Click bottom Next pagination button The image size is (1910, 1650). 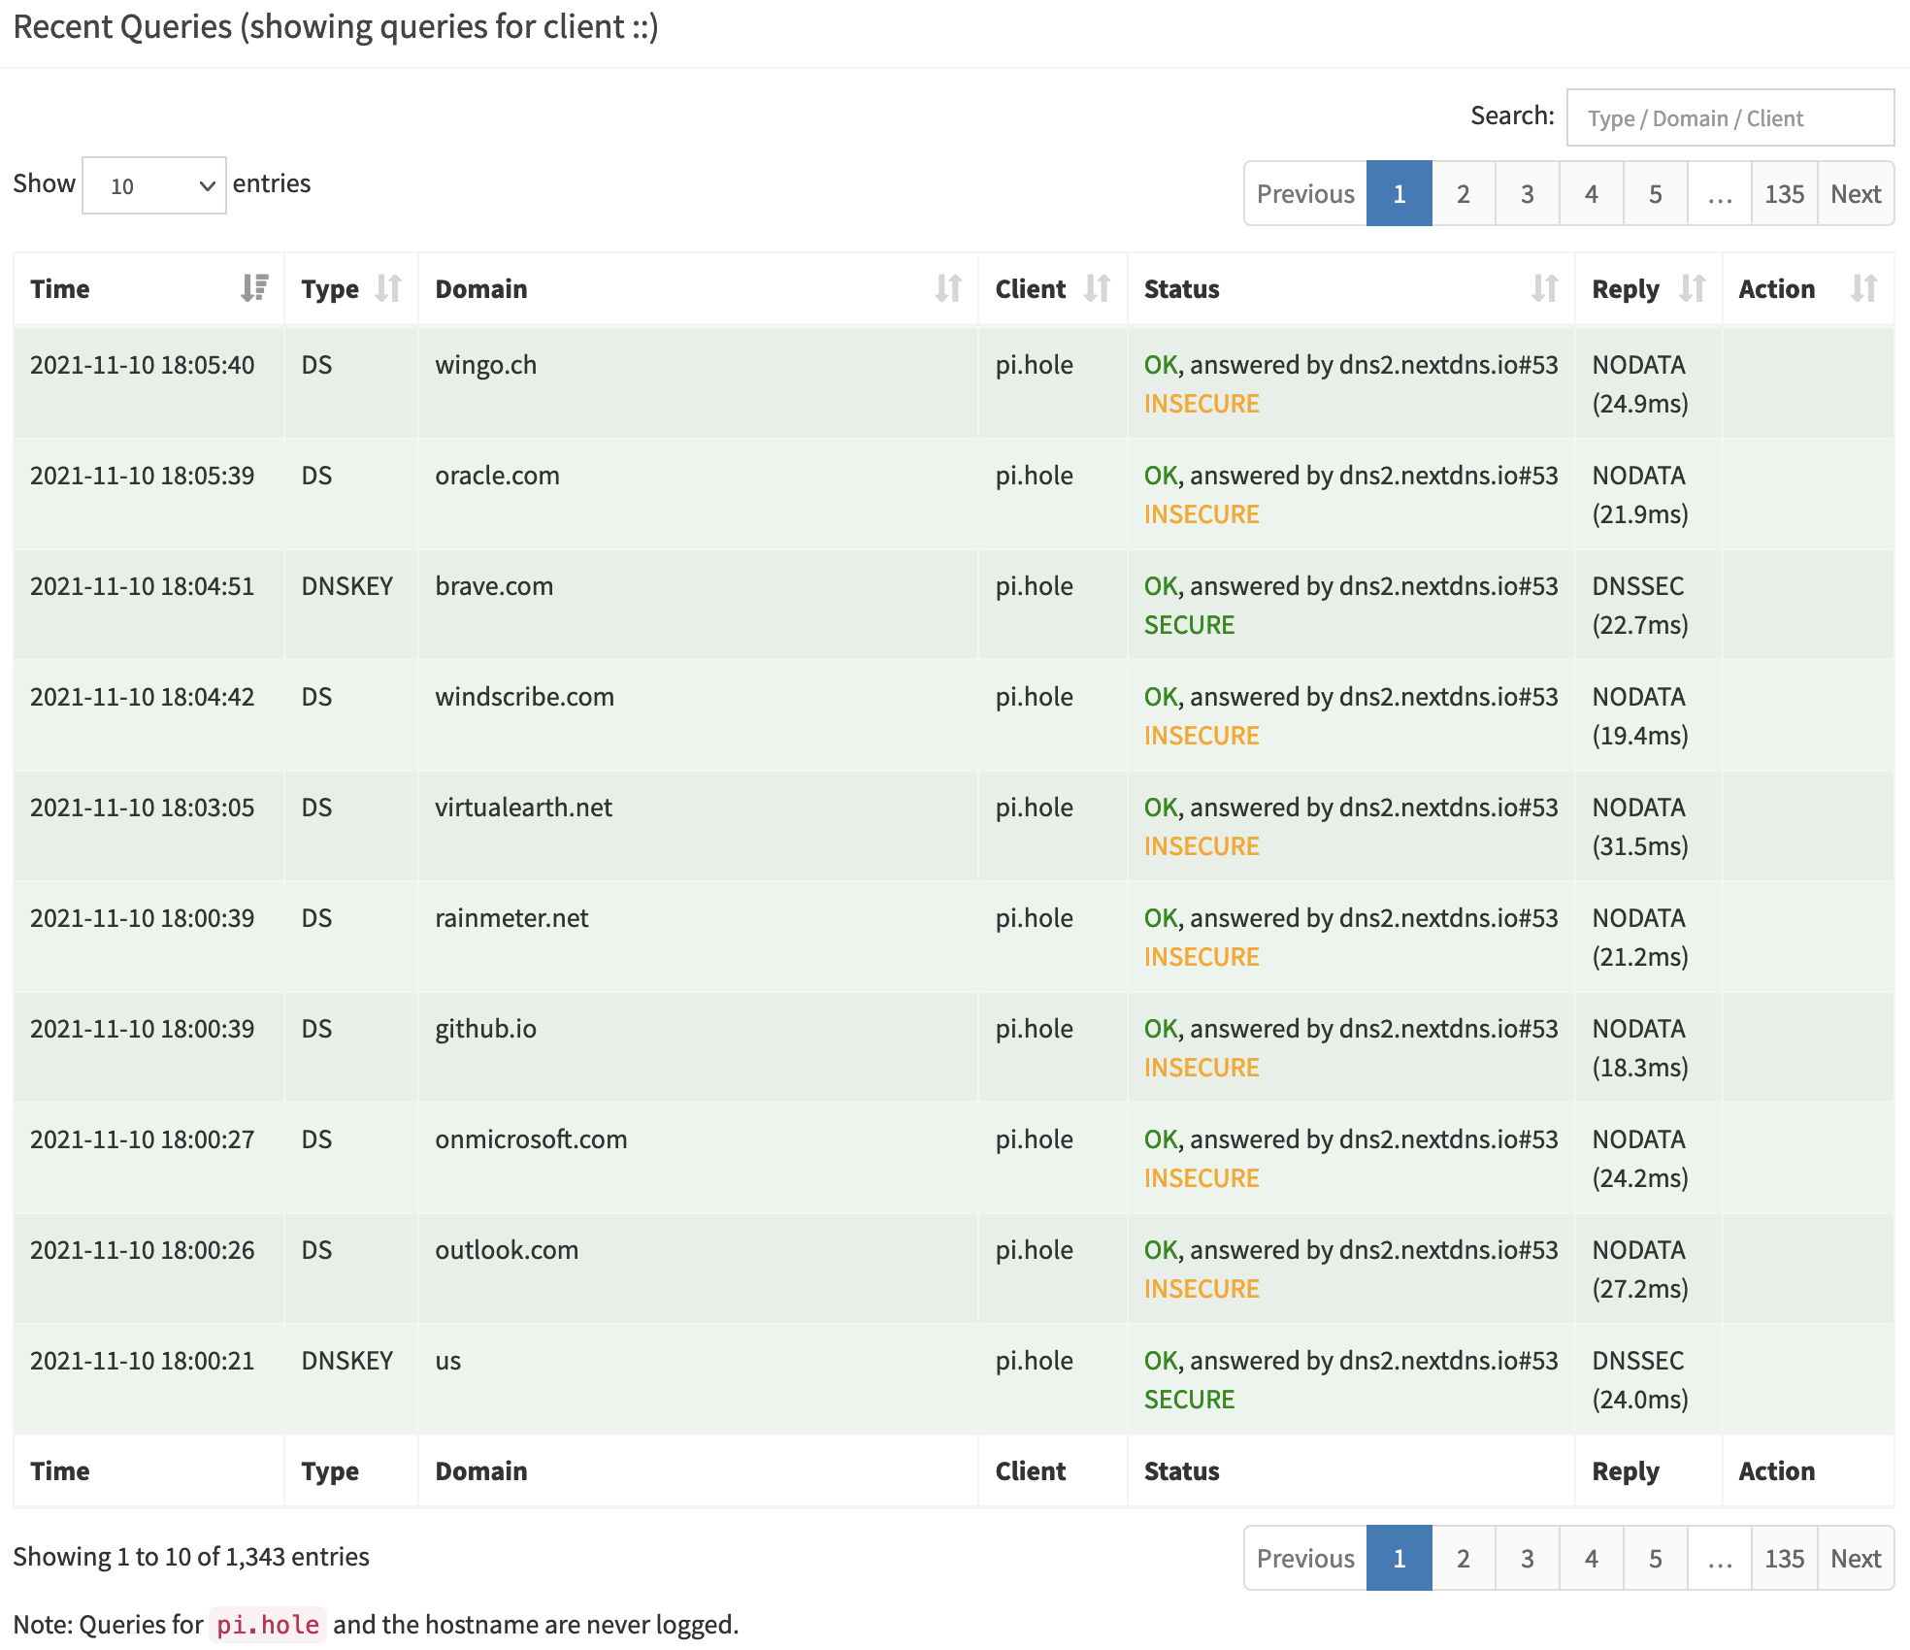point(1856,1558)
